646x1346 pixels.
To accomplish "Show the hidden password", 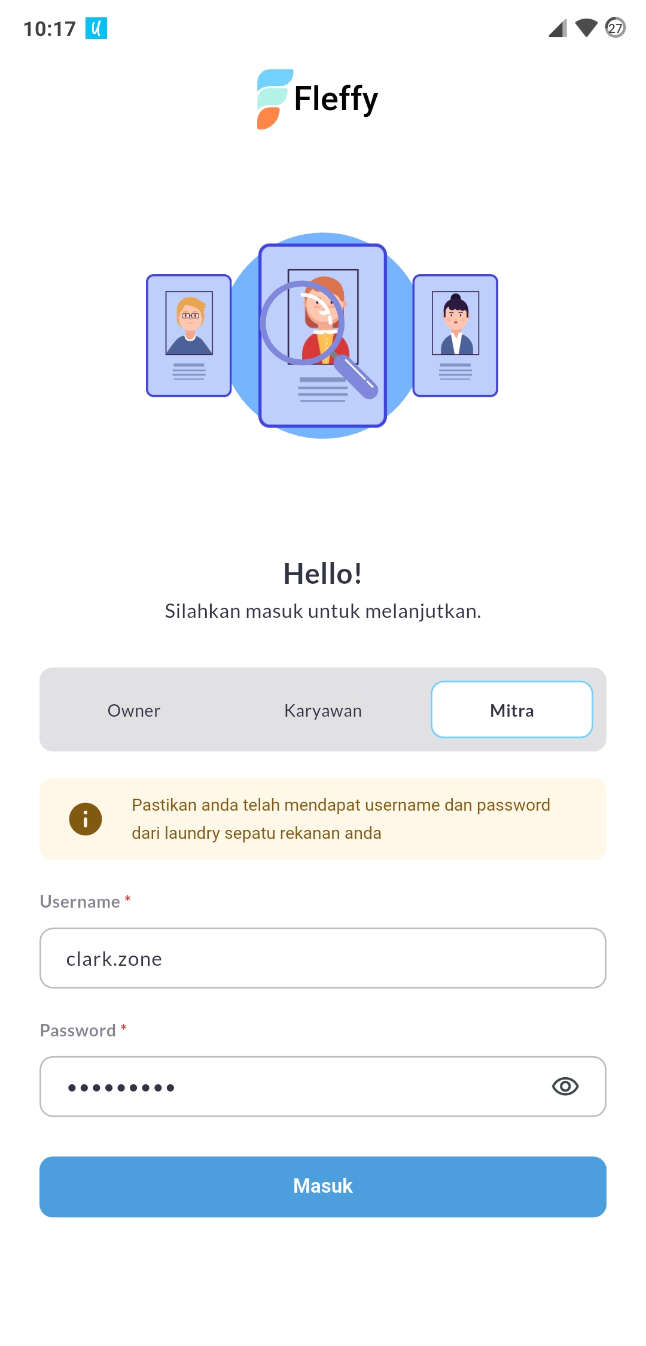I will click(566, 1086).
